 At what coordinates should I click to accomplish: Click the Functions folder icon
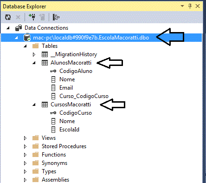[x=35, y=155]
